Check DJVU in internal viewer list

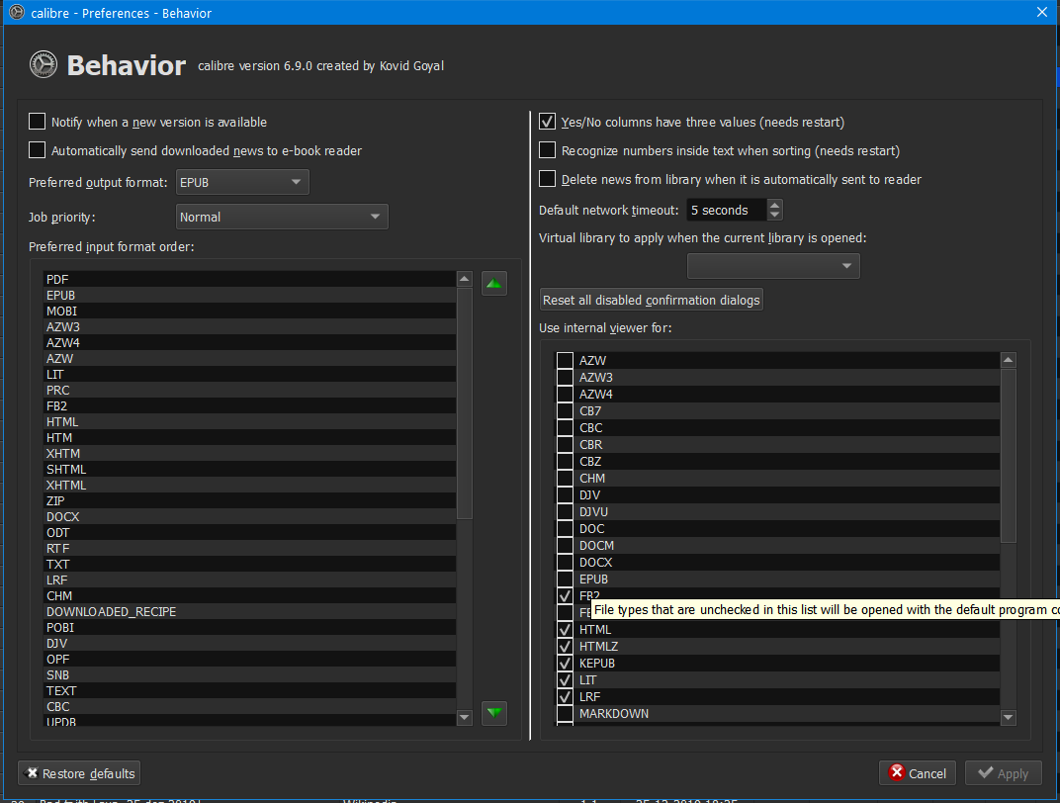point(566,511)
